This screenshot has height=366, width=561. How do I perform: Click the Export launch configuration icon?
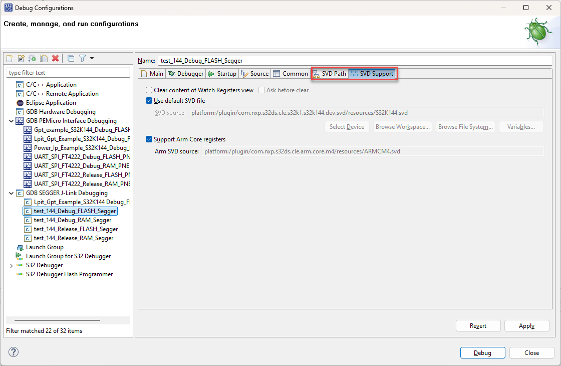pyautogui.click(x=32, y=58)
